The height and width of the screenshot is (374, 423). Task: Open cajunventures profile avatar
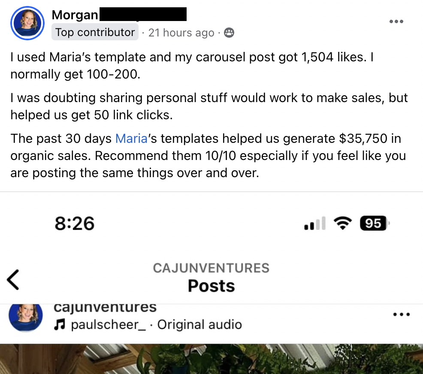pos(26,317)
